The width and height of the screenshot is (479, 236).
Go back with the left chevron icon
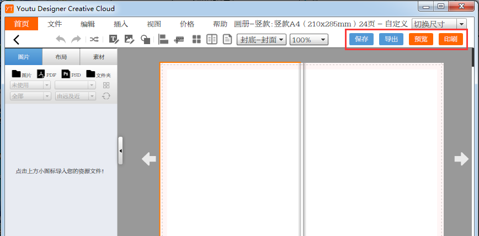(17, 40)
